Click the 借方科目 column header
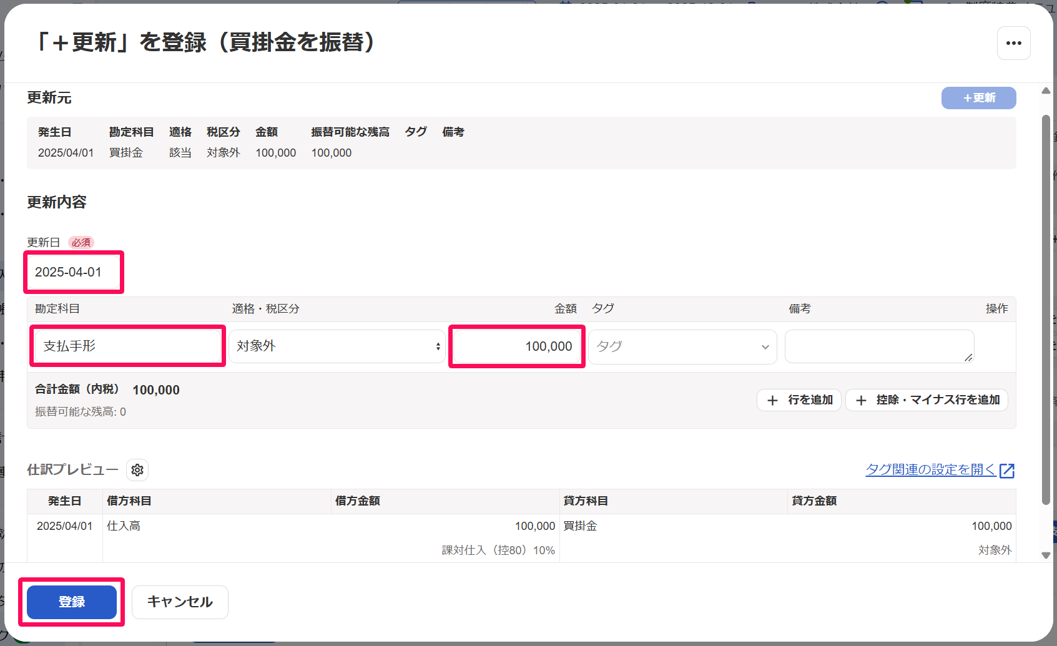The height and width of the screenshot is (646, 1057). coord(129,501)
